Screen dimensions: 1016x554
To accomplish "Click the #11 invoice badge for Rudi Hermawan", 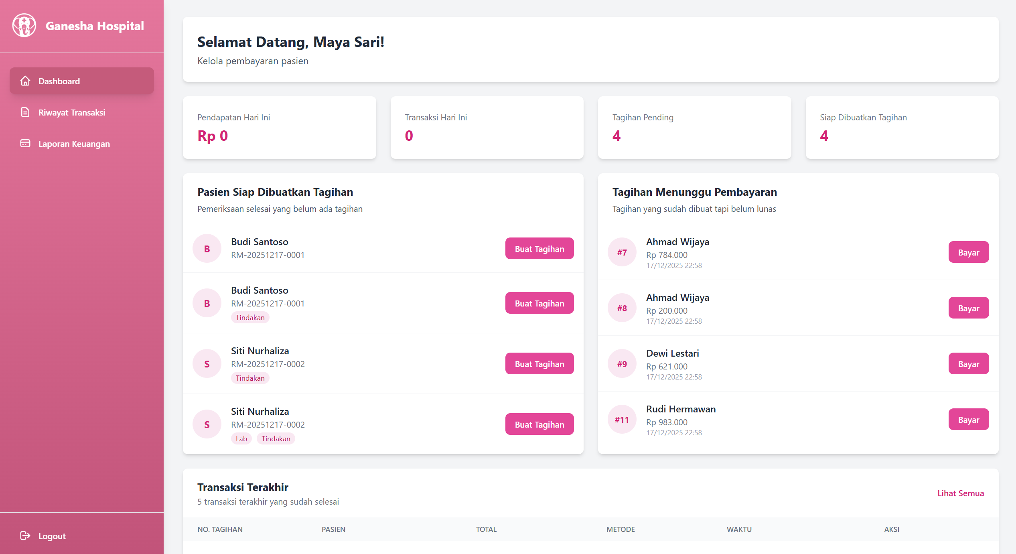I will pyautogui.click(x=622, y=420).
